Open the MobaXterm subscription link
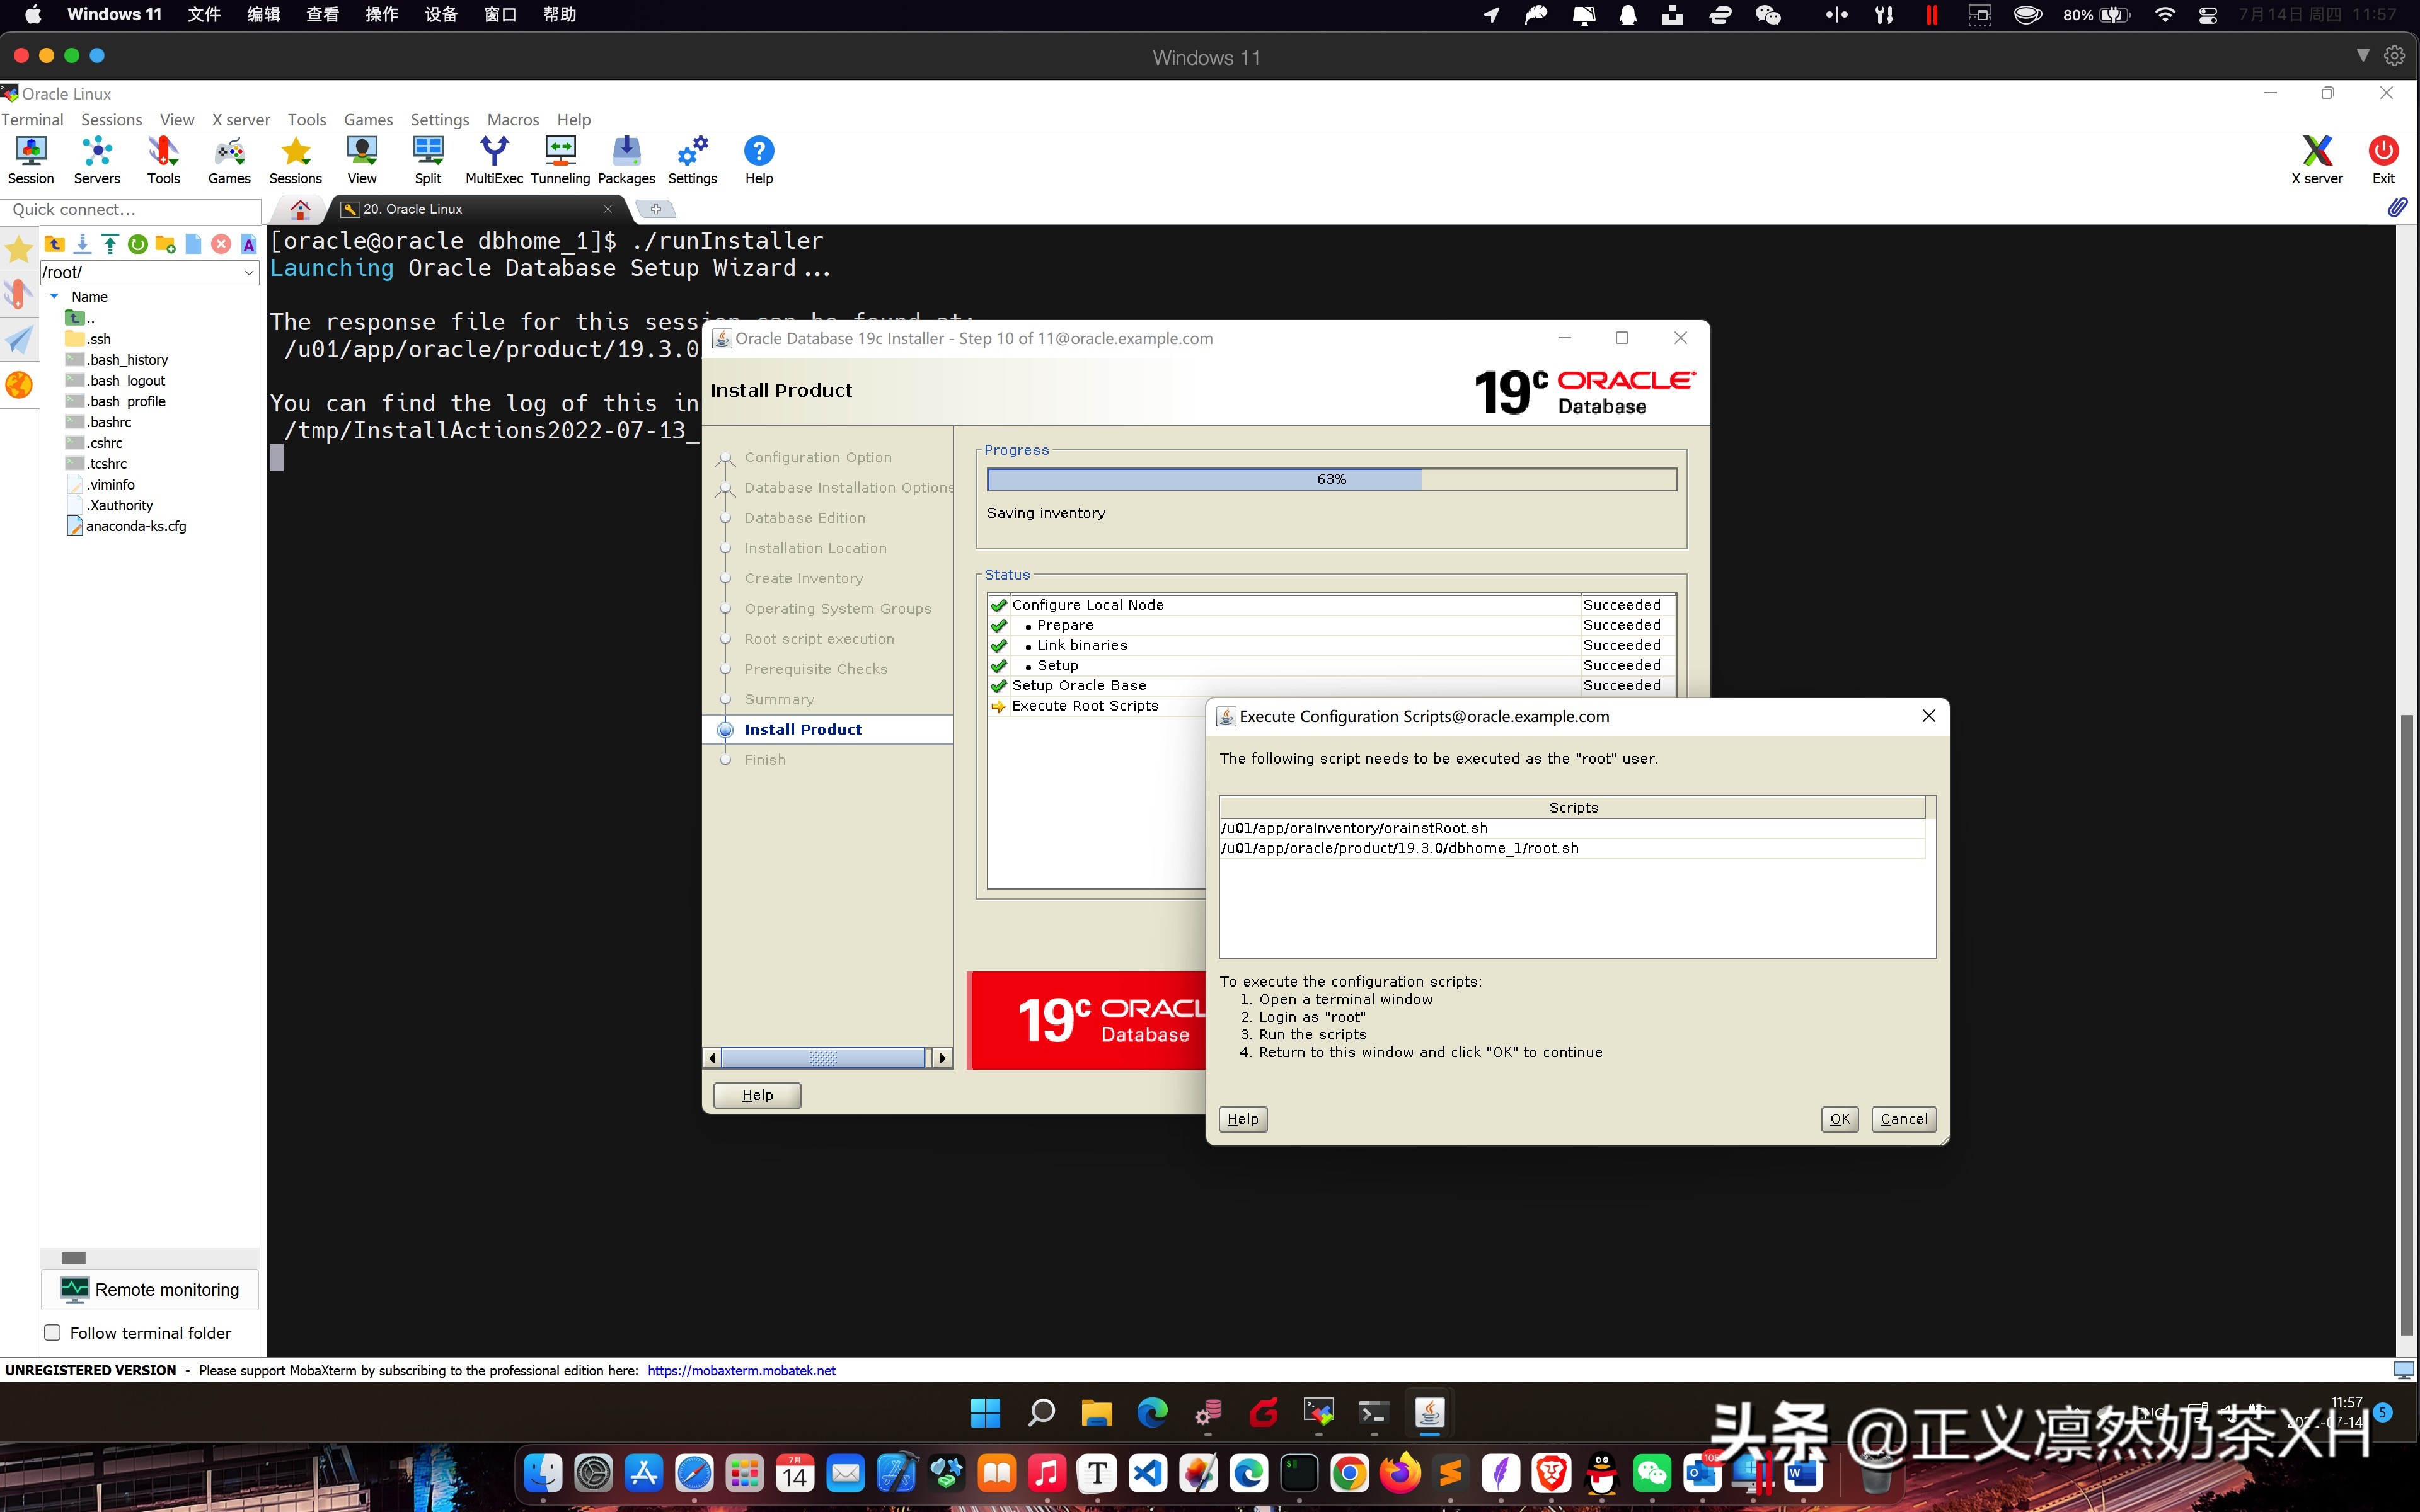Screen dimensions: 2420x1512 pyautogui.click(x=741, y=1370)
